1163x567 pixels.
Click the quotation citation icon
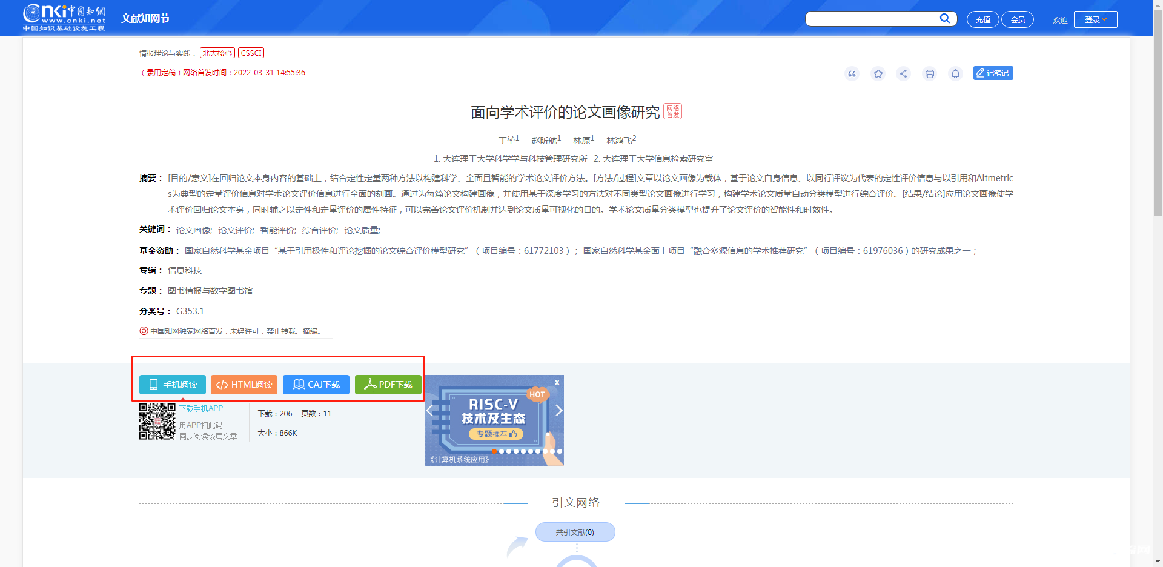click(852, 73)
